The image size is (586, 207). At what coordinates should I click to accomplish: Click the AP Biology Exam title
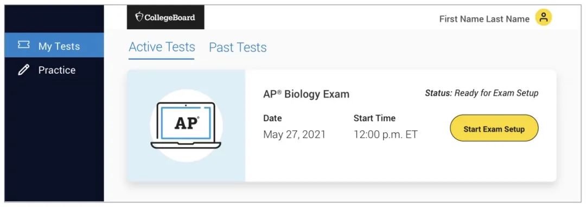point(306,94)
